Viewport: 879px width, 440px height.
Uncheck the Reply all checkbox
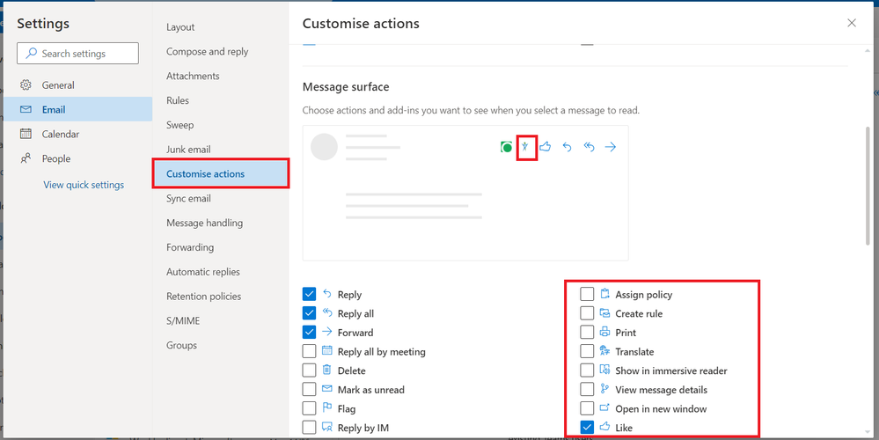[309, 313]
